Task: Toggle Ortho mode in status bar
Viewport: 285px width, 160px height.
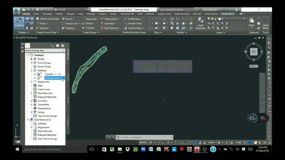Action: coord(163,143)
